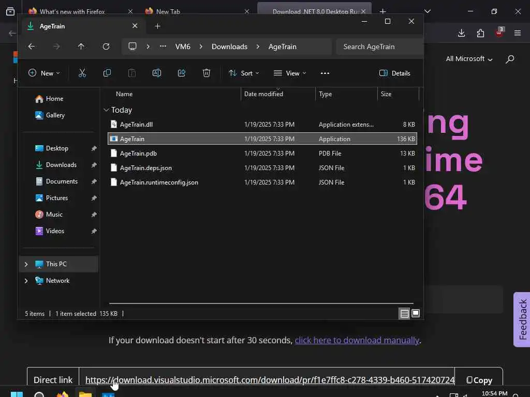
Task: Go up one folder level
Action: point(81,47)
